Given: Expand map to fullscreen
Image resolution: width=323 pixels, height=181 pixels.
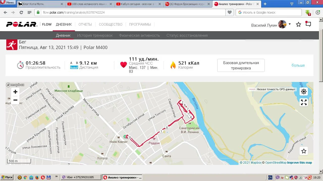Looking at the screenshot, I should tap(304, 102).
